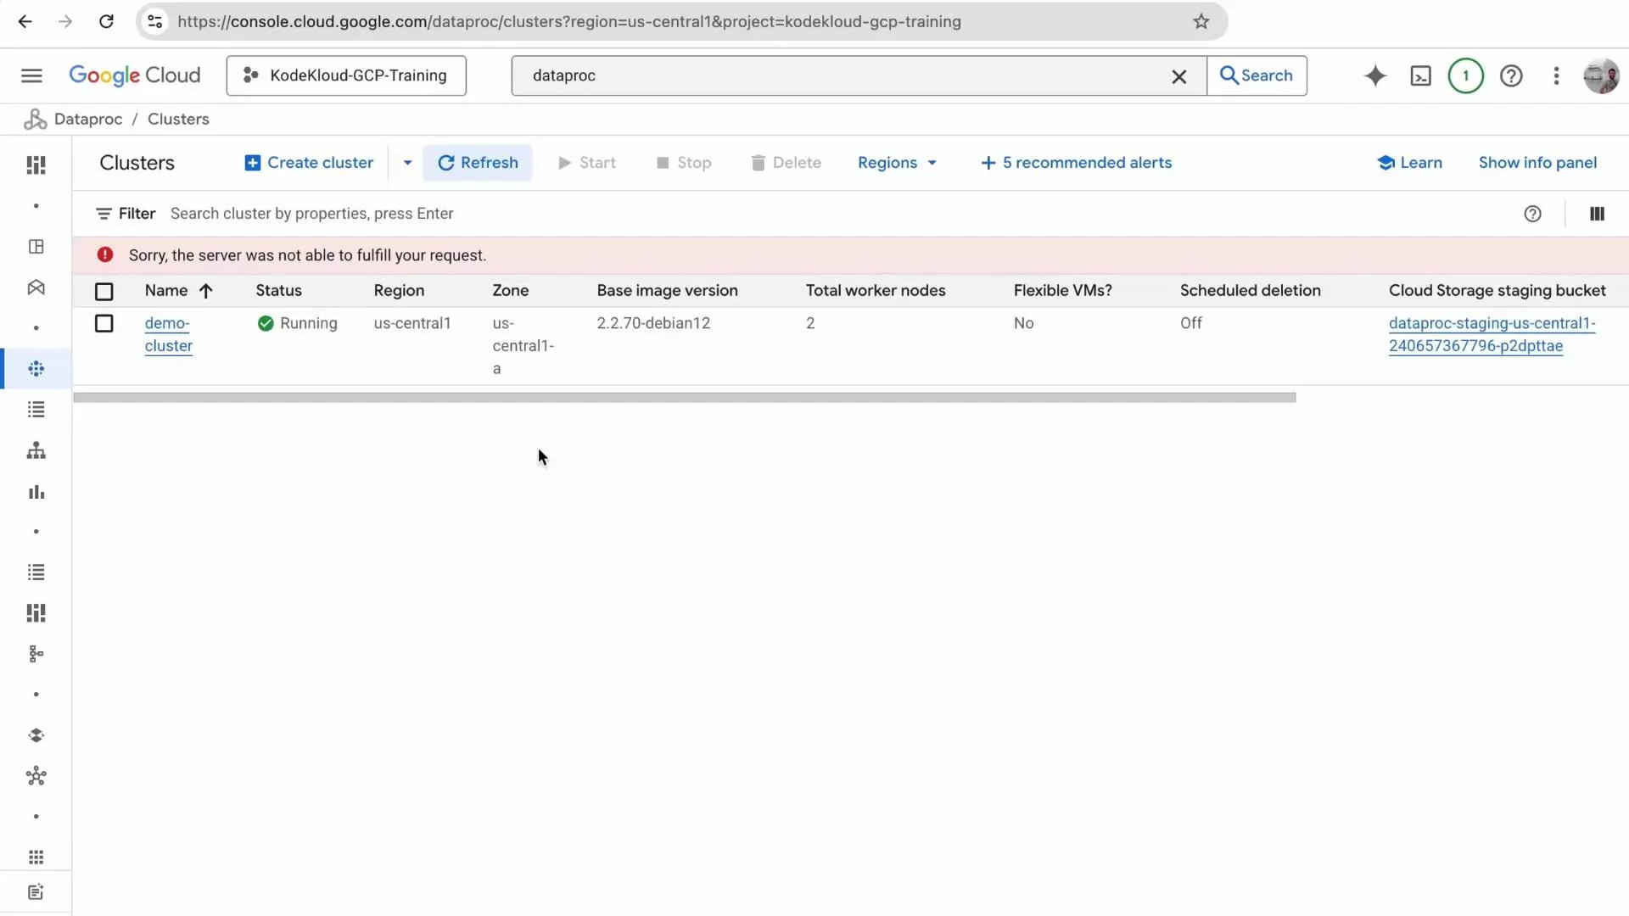View site information icon in address bar
The image size is (1629, 916).
(154, 22)
